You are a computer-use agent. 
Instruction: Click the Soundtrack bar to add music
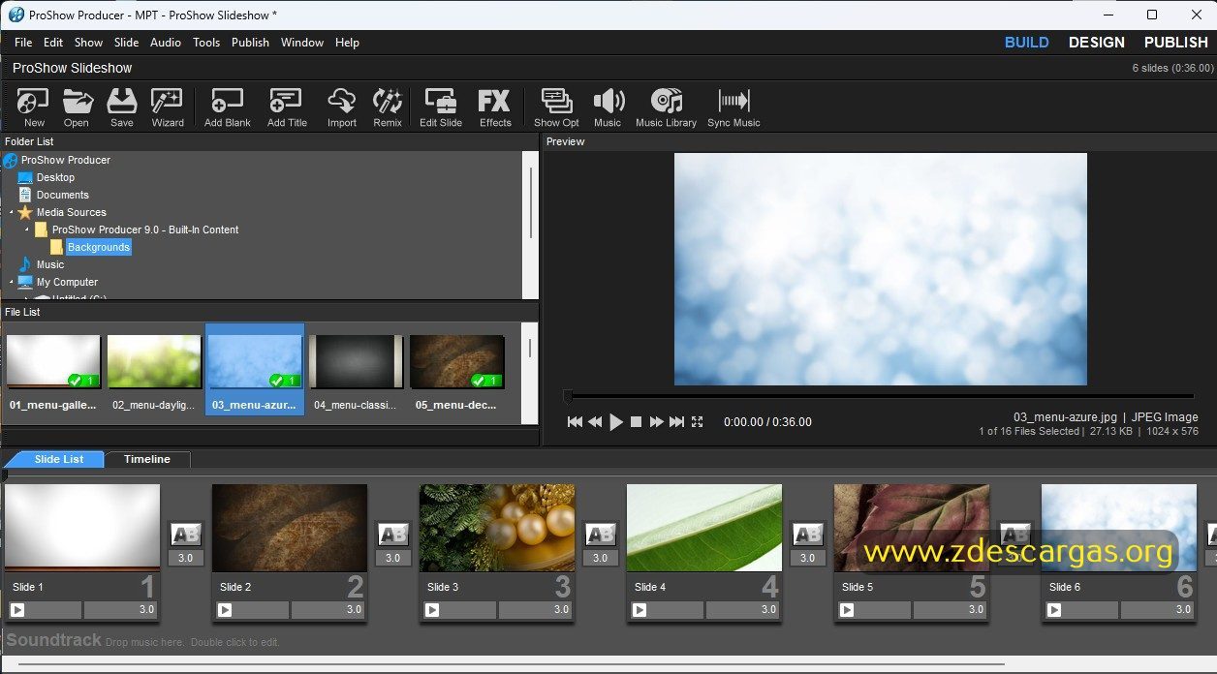coord(608,641)
